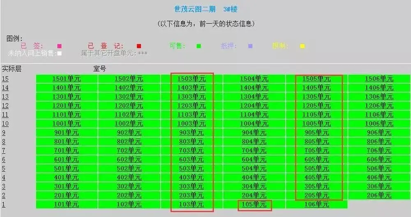
Task: Click unit 1204单元
Action: 254,106
